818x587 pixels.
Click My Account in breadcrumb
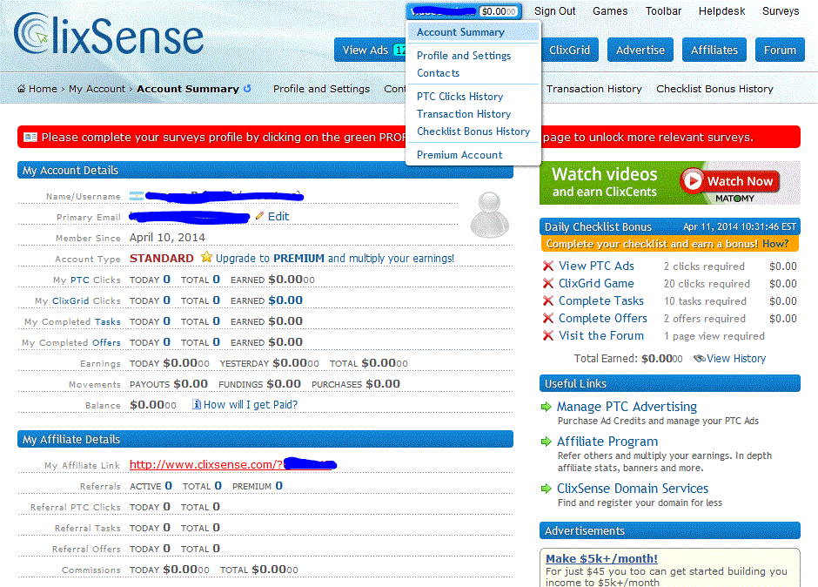pos(97,89)
